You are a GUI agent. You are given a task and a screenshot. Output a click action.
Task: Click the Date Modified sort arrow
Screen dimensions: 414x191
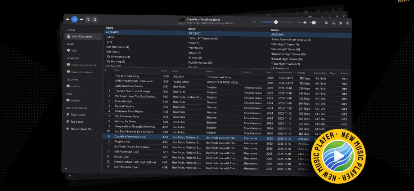point(294,72)
